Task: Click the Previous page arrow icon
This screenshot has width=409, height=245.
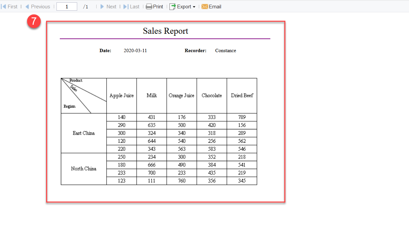Action: 27,6
